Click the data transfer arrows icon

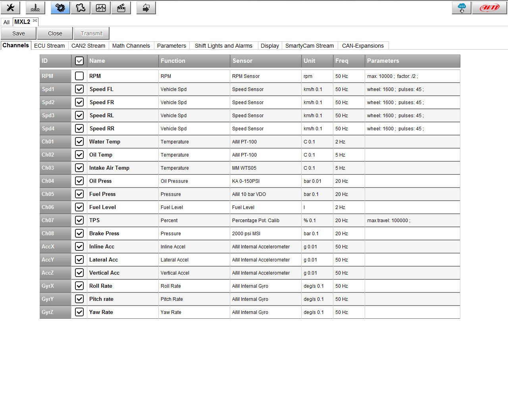click(146, 8)
